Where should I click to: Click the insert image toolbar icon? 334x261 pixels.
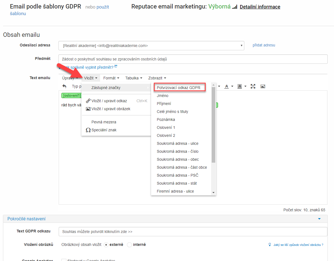coord(263,86)
